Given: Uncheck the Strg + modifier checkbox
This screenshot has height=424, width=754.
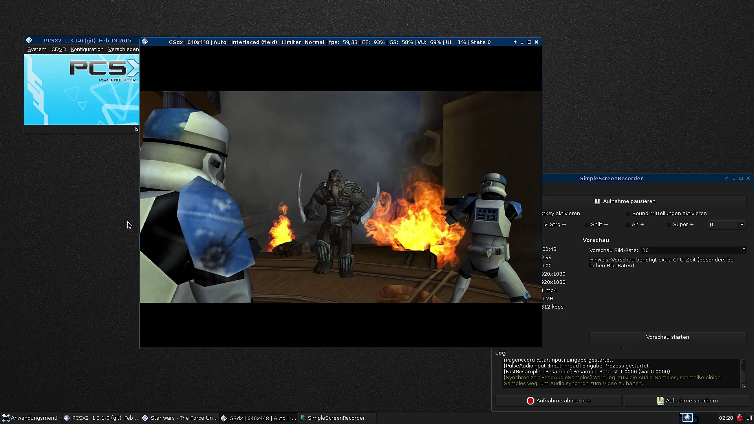Looking at the screenshot, I should 546,225.
